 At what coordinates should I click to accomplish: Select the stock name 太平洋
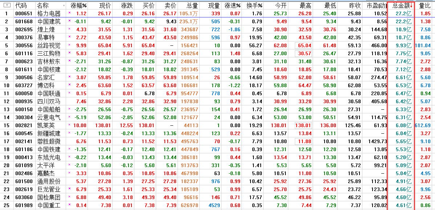click(x=46, y=166)
